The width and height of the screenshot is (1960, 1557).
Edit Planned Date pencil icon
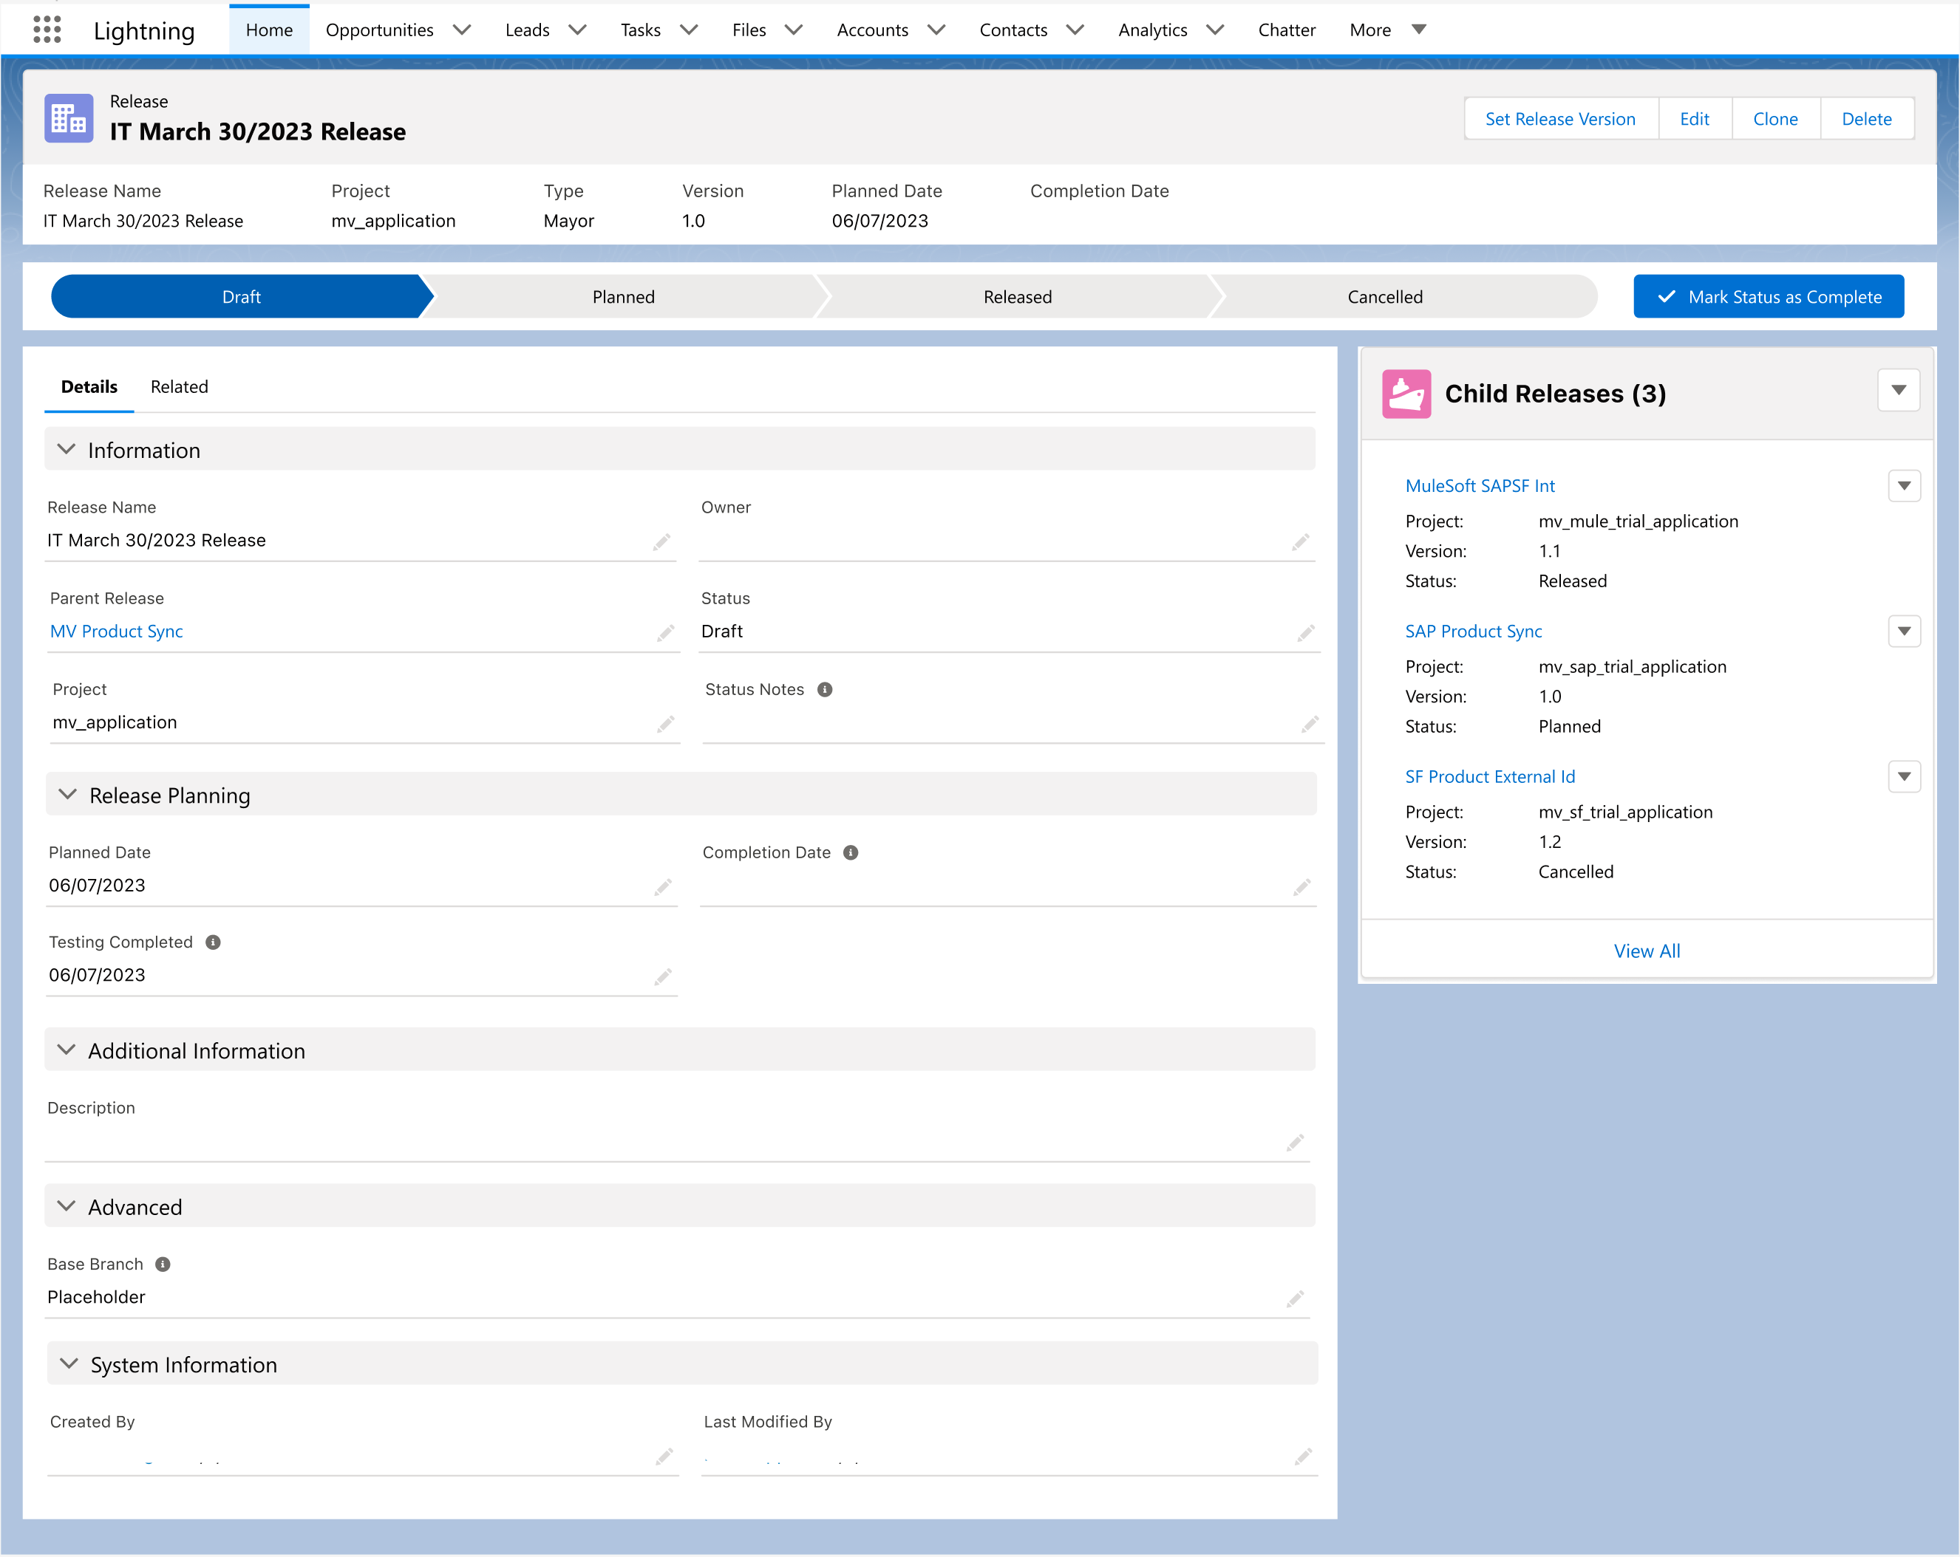[x=664, y=886]
